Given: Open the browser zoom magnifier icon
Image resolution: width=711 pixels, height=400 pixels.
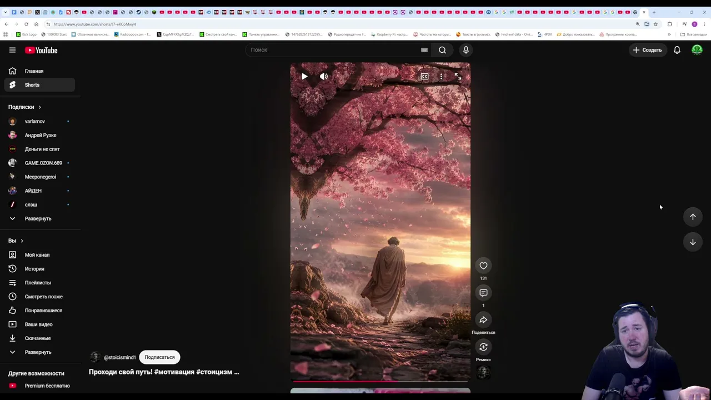Looking at the screenshot, I should tap(638, 24).
